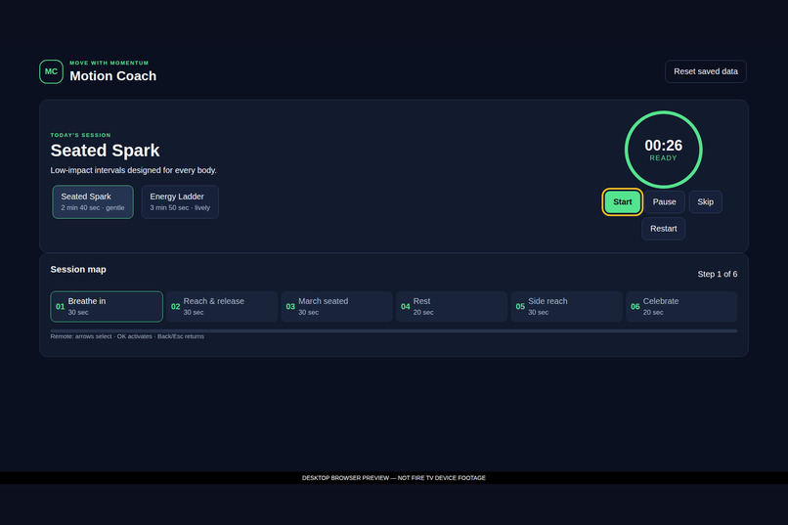Click the 'Desktop browser preview' banner text
The height and width of the screenshot is (525, 788).
pyautogui.click(x=393, y=478)
